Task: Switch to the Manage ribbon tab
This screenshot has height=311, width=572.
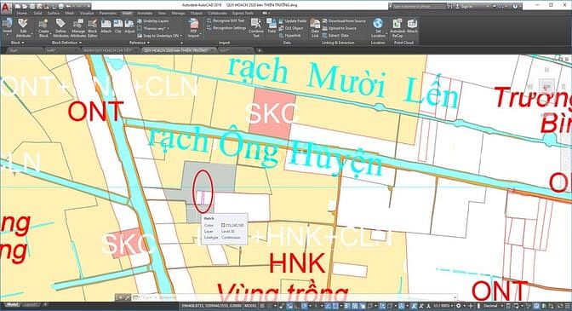Action: pyautogui.click(x=178, y=13)
